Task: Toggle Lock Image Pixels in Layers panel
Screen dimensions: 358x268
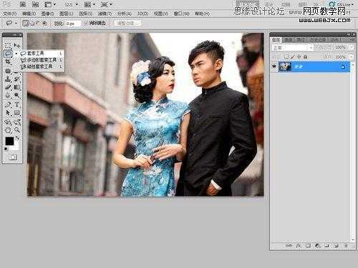Action: click(x=293, y=56)
